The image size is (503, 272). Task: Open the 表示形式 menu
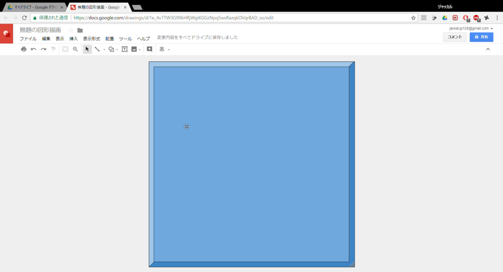[91, 39]
